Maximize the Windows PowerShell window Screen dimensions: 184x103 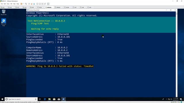pyautogui.click(x=171, y=10)
